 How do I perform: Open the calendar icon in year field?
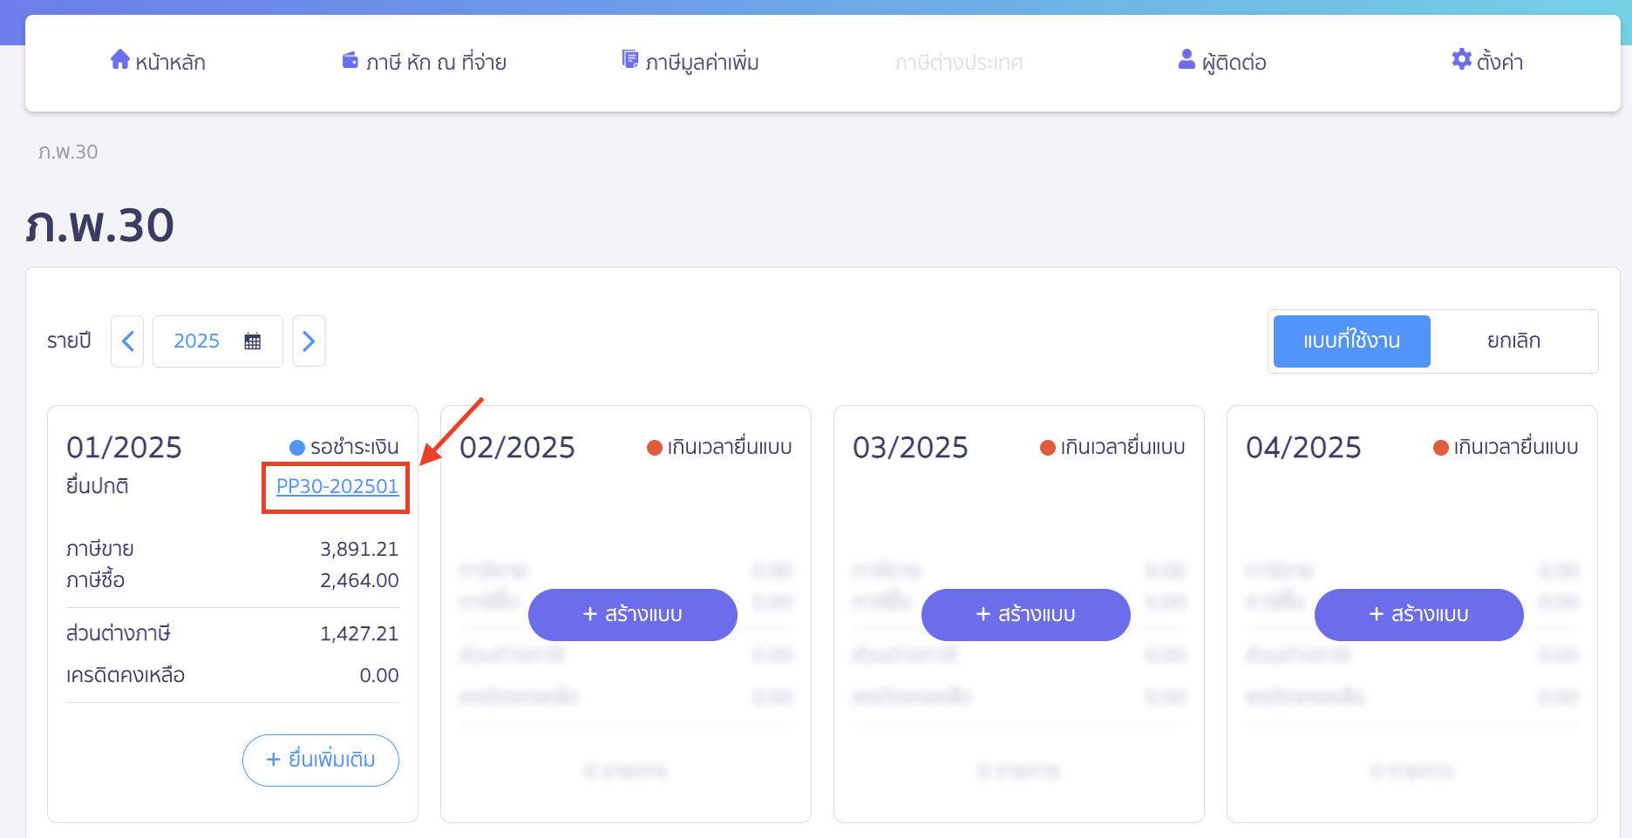tap(253, 341)
